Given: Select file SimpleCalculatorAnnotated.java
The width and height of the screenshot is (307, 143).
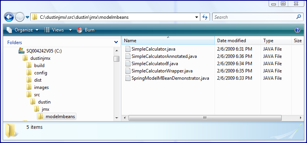Looking at the screenshot, I should [164, 56].
